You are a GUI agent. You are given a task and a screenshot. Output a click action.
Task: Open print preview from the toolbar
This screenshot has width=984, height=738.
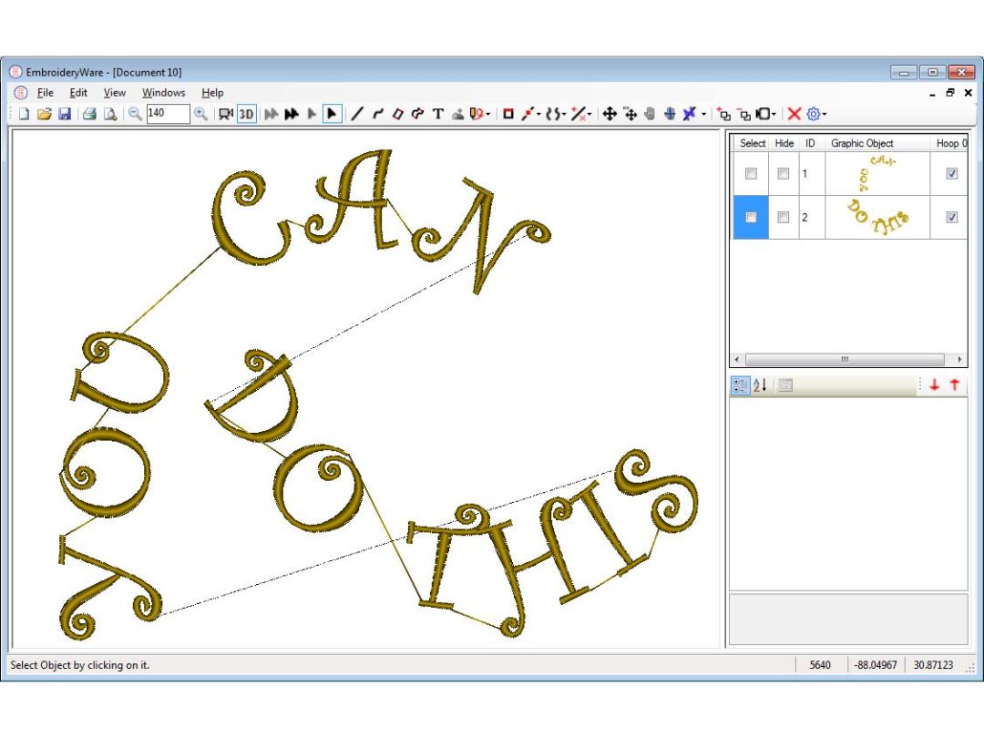pyautogui.click(x=110, y=114)
